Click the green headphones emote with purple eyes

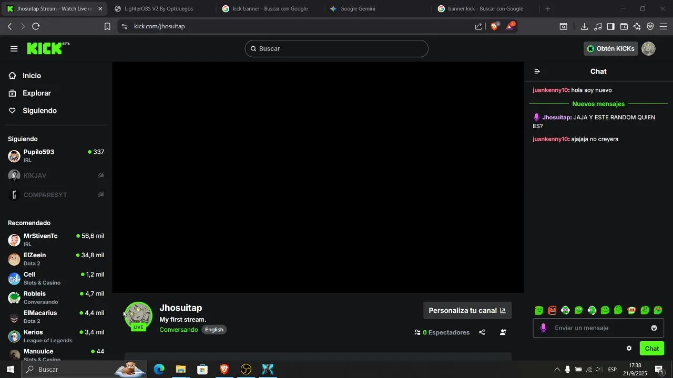pos(566,310)
